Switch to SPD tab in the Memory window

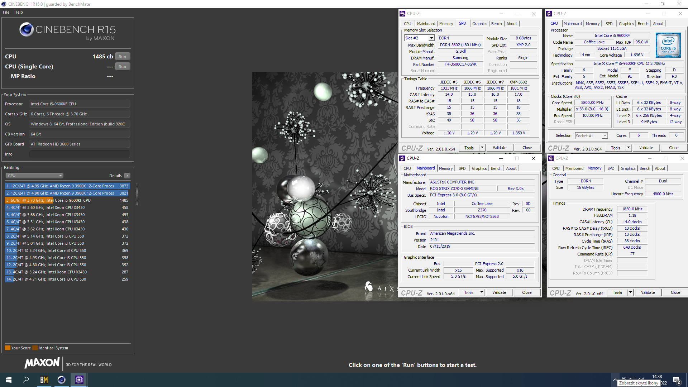pos(611,168)
